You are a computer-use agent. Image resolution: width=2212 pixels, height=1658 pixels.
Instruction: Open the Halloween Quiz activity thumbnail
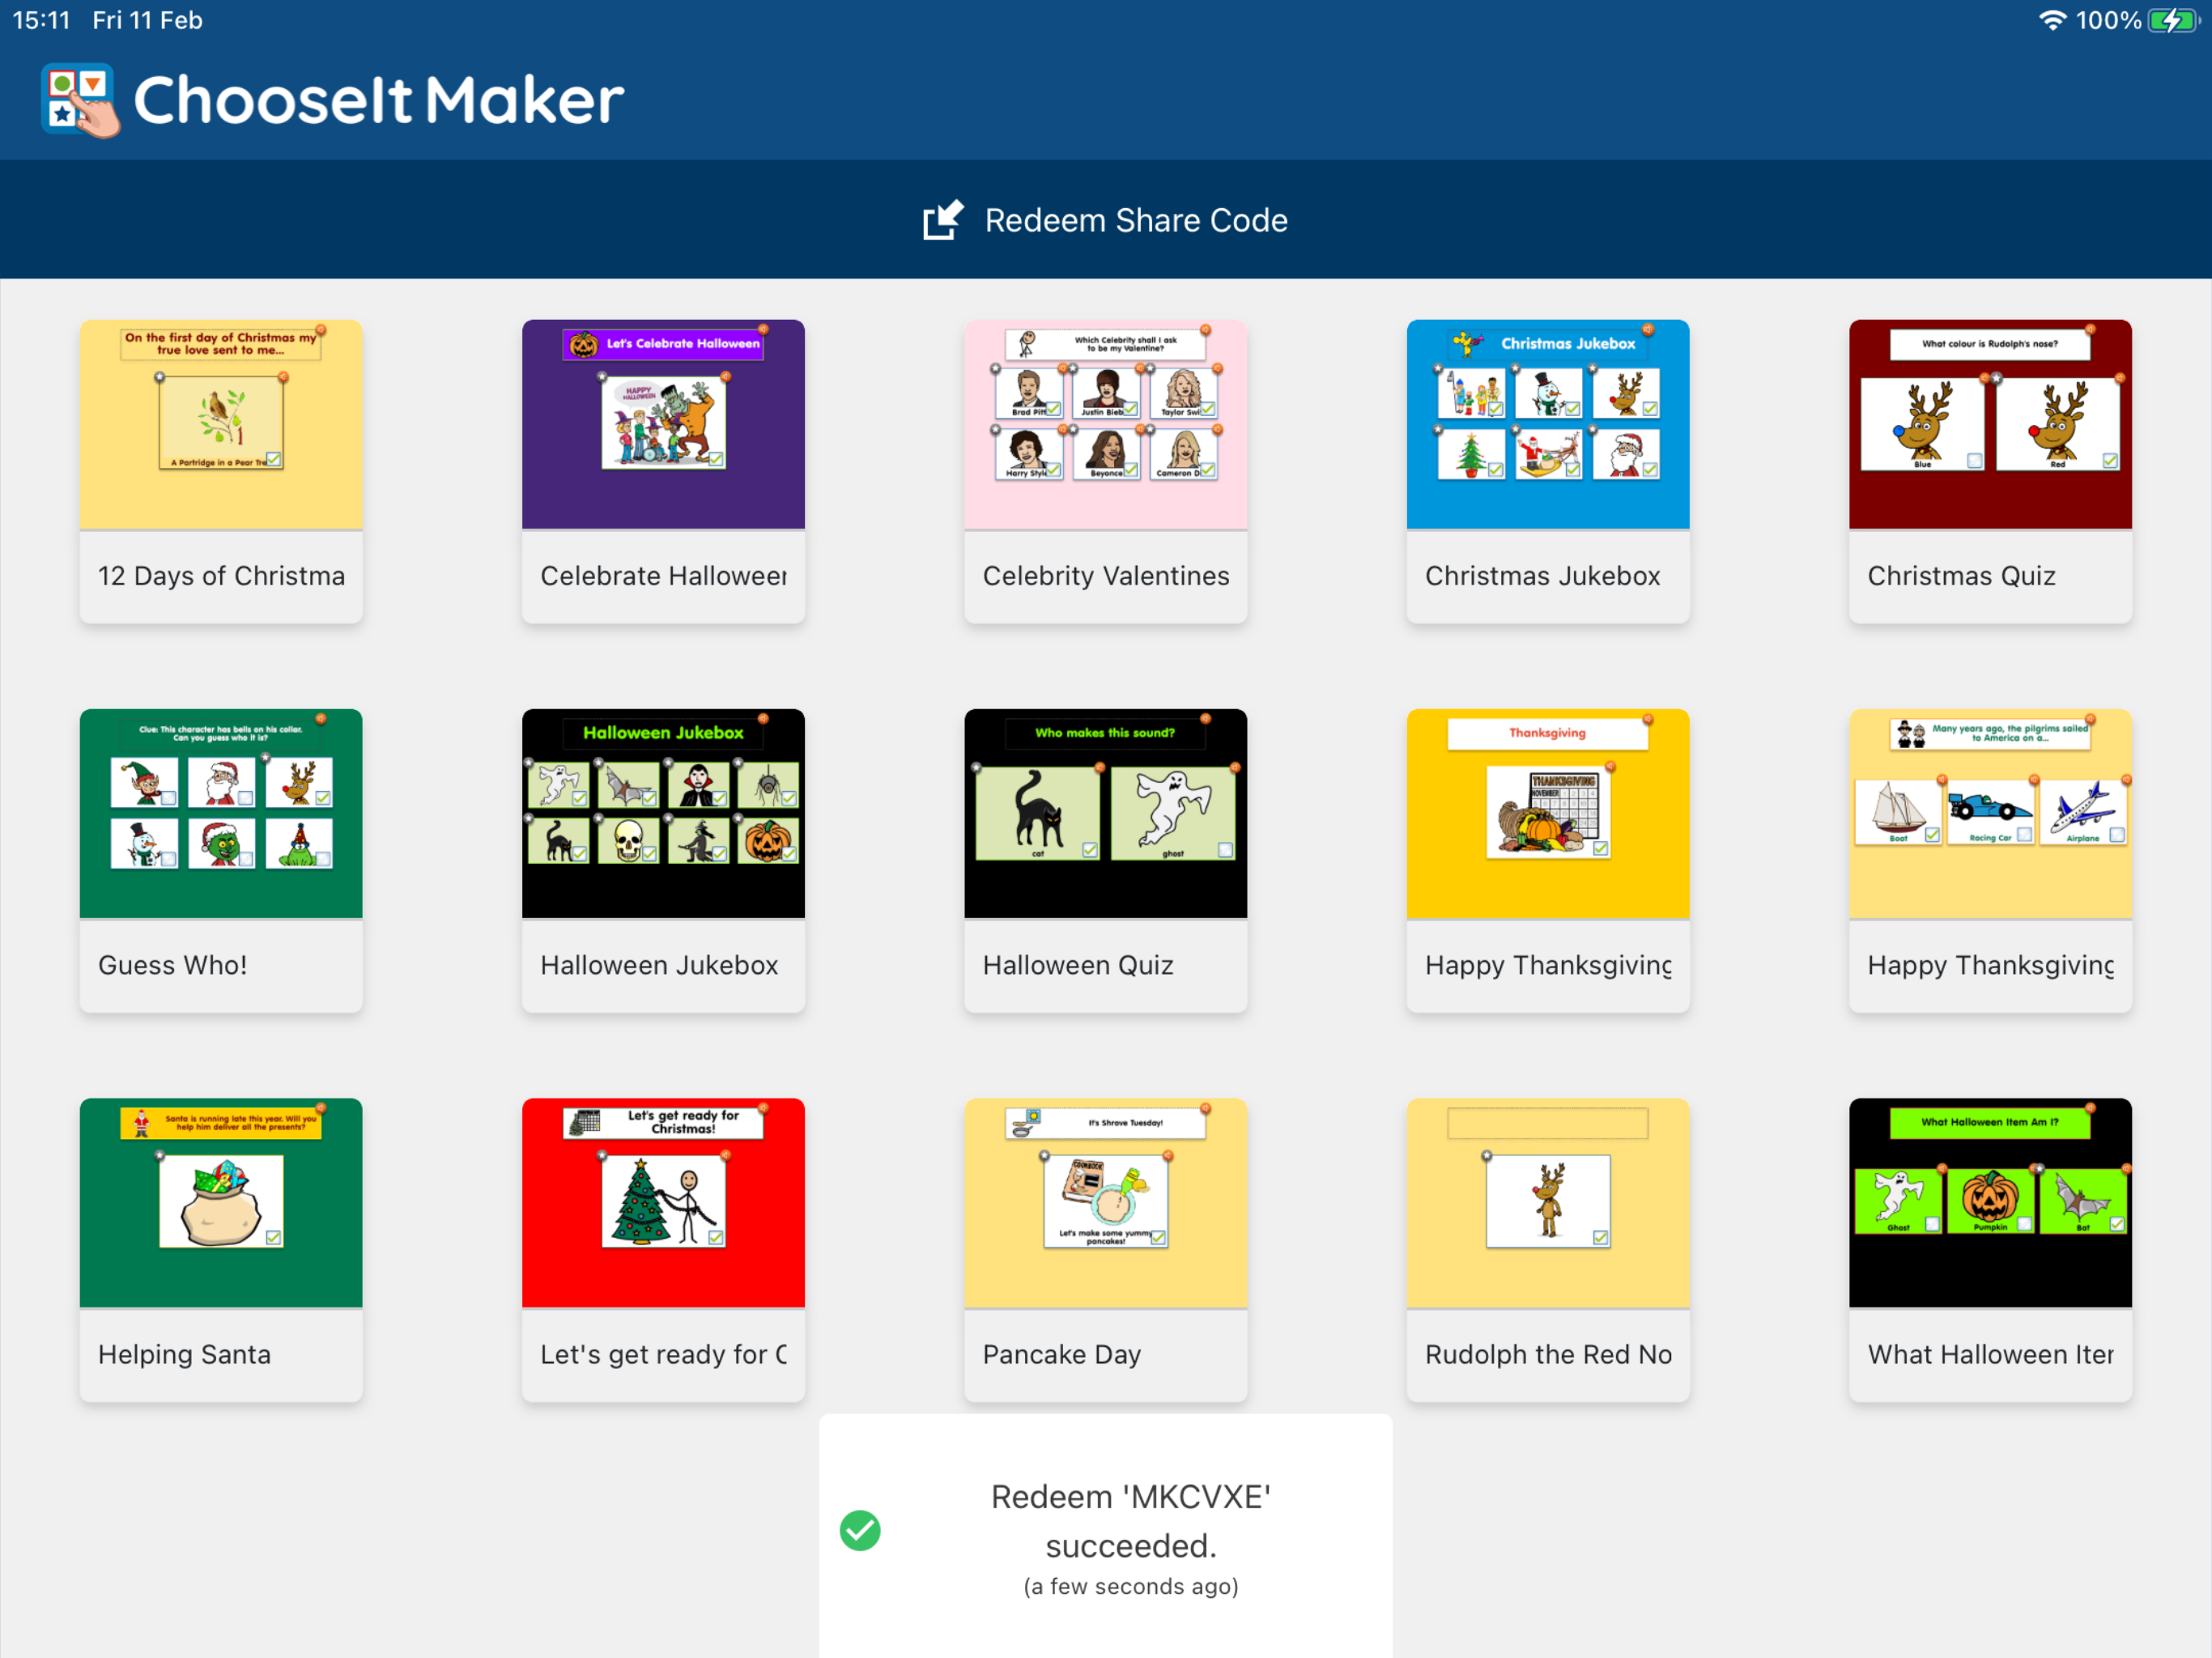(x=1105, y=813)
